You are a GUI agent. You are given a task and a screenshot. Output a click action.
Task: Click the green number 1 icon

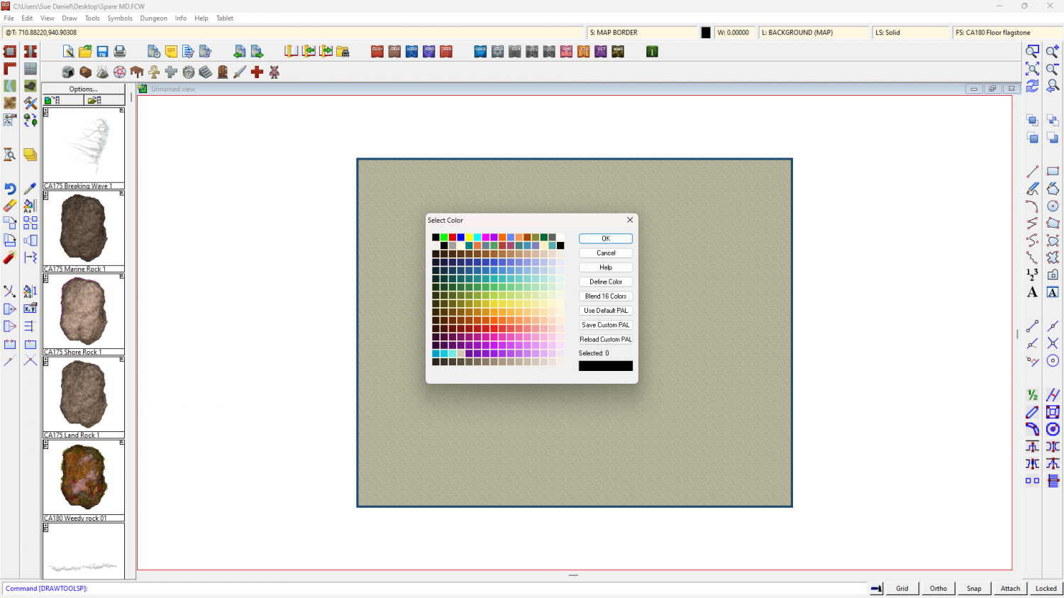tap(652, 51)
